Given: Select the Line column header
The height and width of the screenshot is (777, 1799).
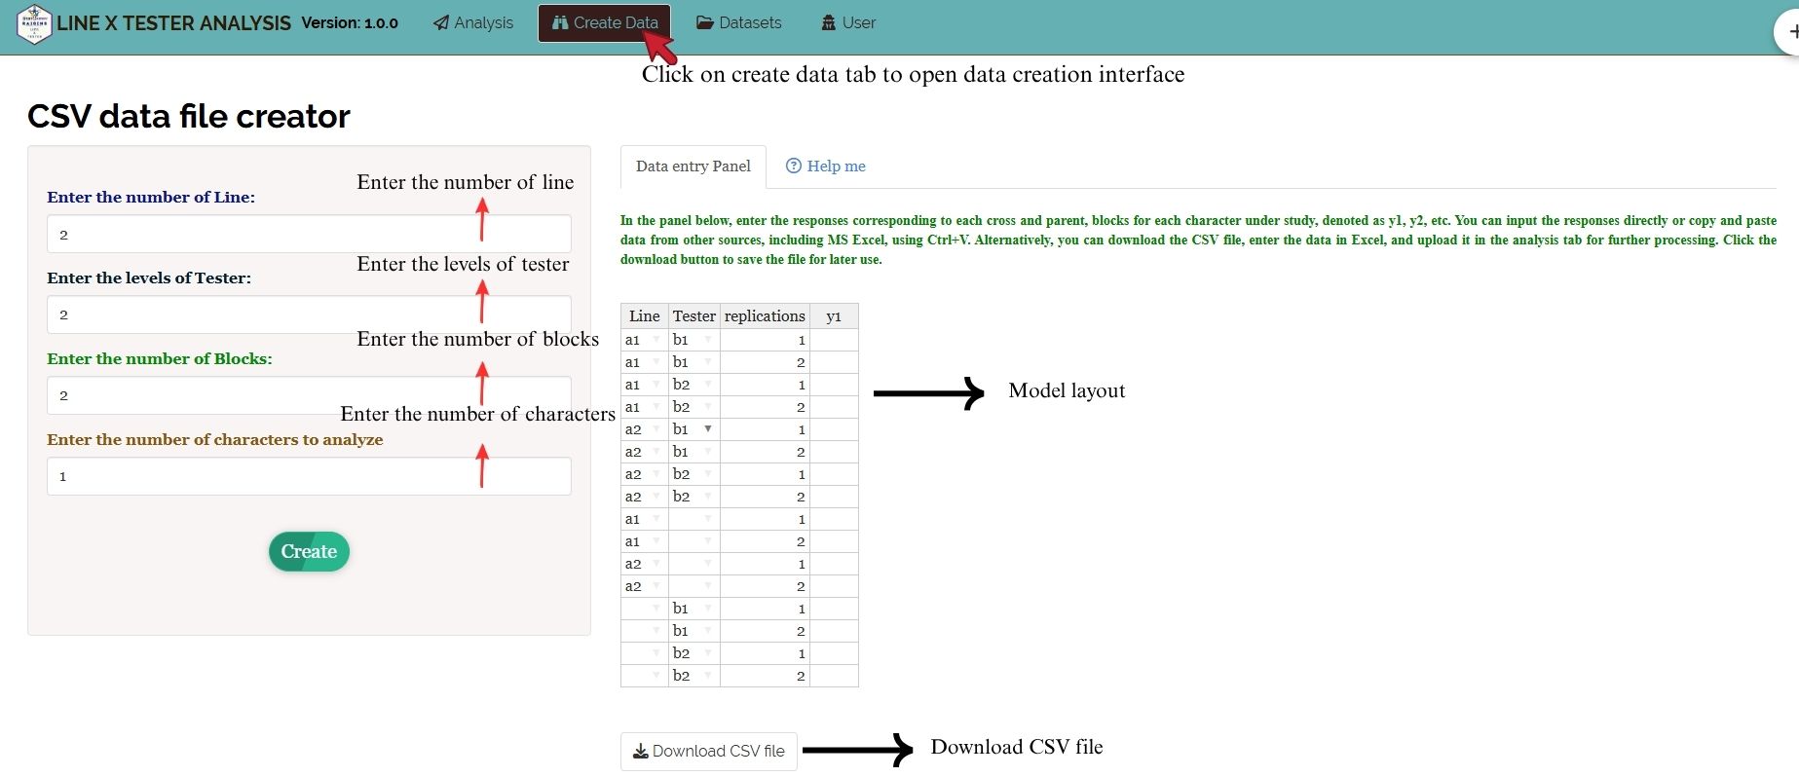Looking at the screenshot, I should [645, 315].
